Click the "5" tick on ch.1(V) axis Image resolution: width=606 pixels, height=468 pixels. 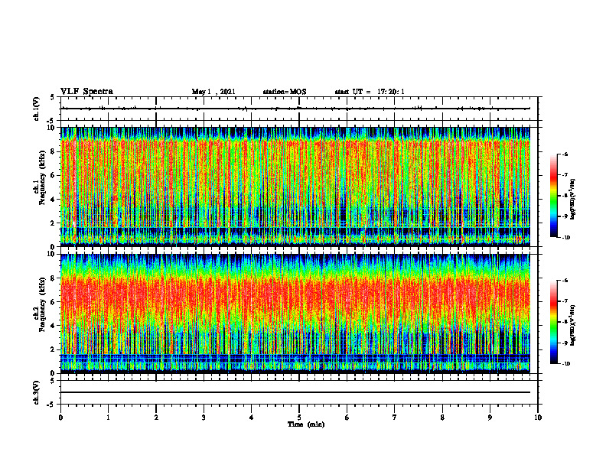[54, 97]
